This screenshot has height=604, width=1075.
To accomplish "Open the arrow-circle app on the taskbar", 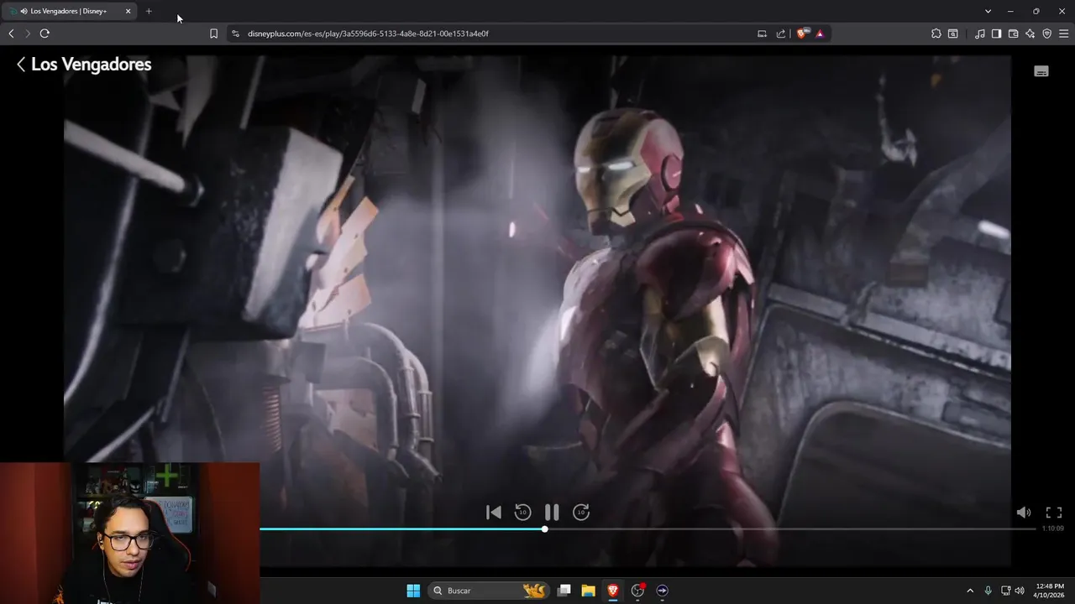I will (x=662, y=591).
